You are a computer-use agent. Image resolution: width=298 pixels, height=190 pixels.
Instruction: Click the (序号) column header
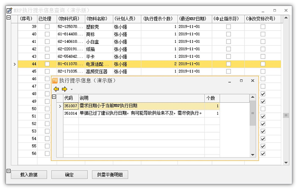[28, 19]
